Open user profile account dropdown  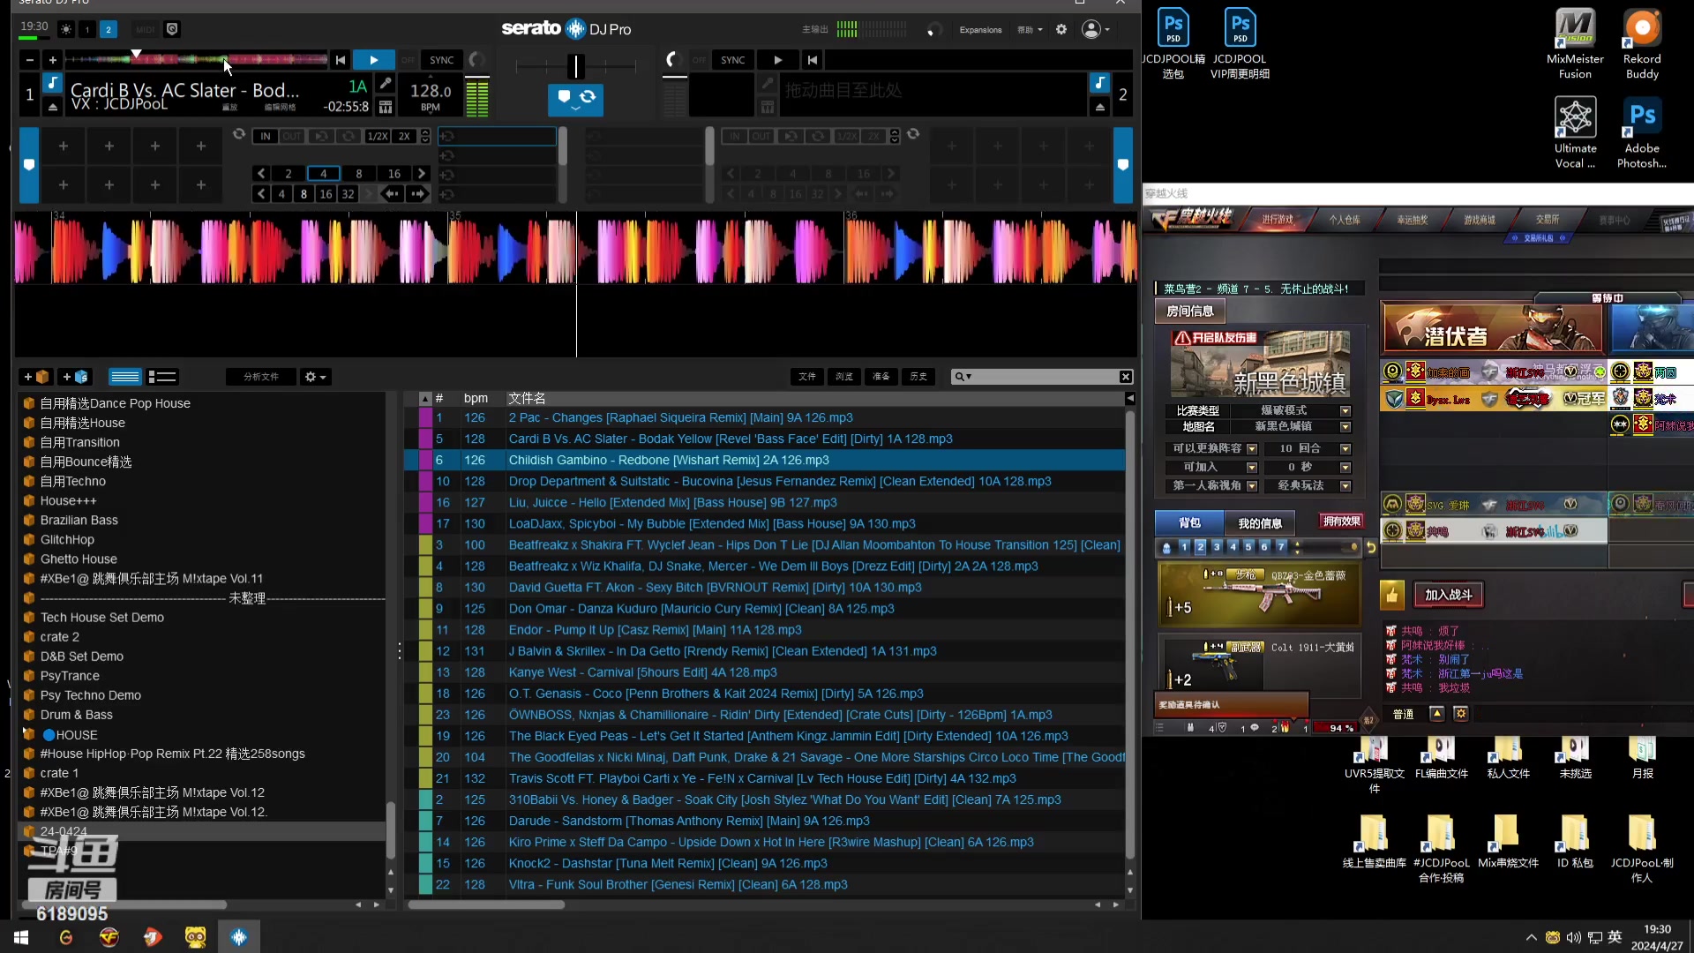tap(1096, 29)
